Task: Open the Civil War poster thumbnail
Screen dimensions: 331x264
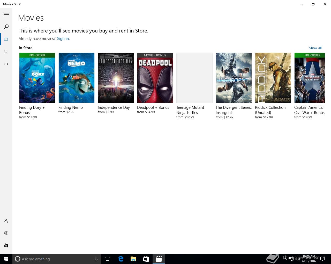Action: [310, 78]
